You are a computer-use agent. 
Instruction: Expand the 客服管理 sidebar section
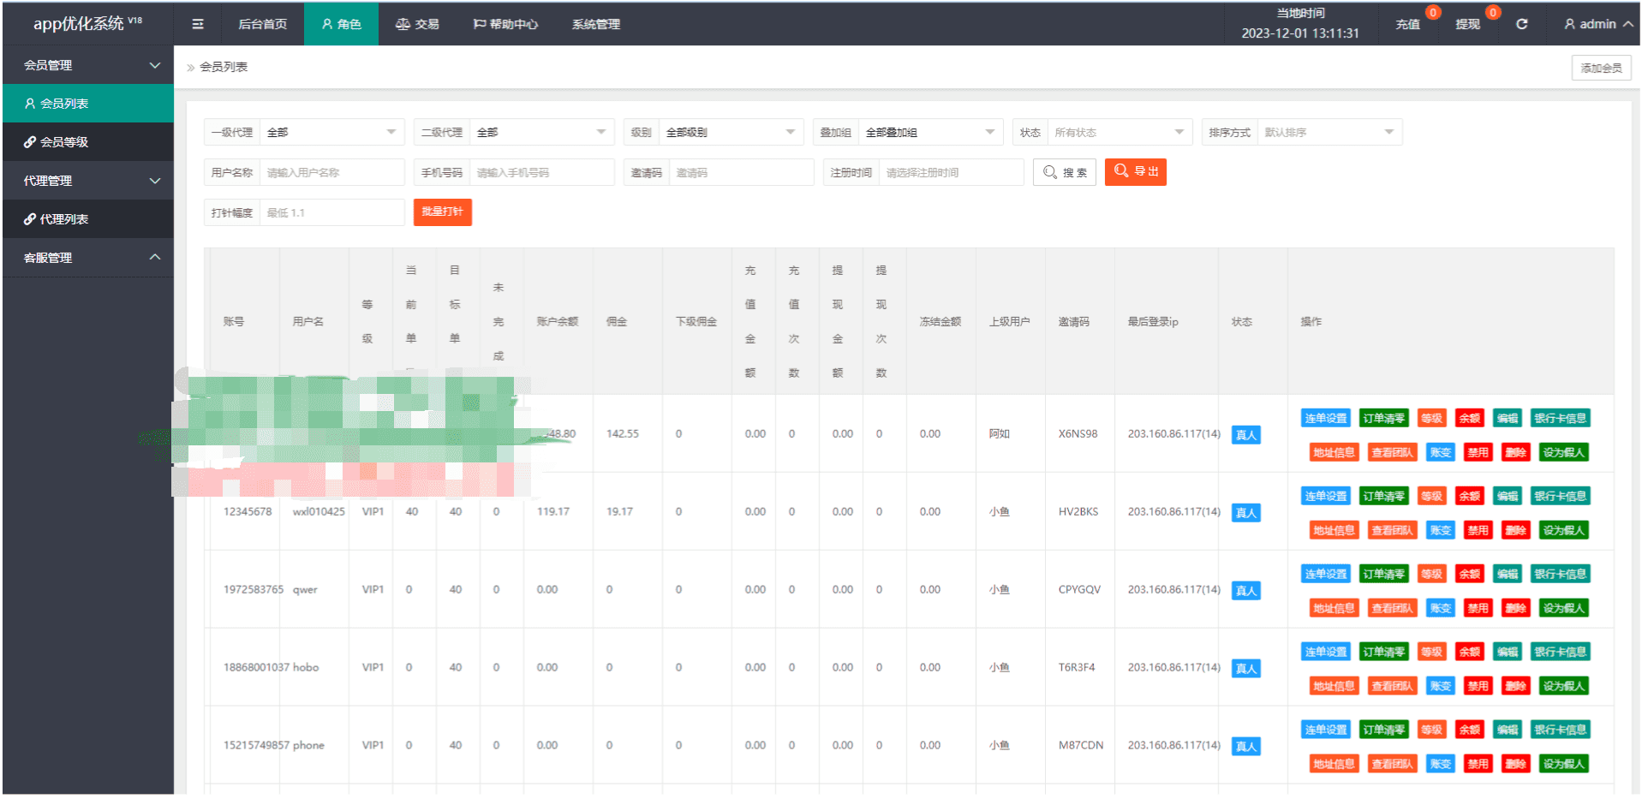point(87,258)
